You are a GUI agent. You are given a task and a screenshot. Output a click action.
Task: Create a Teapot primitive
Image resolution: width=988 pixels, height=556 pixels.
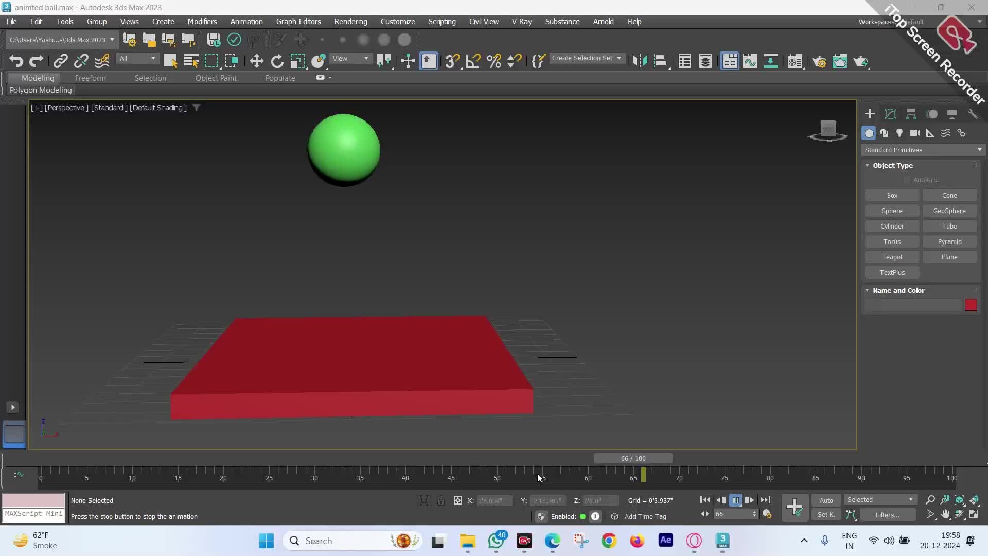[892, 257]
